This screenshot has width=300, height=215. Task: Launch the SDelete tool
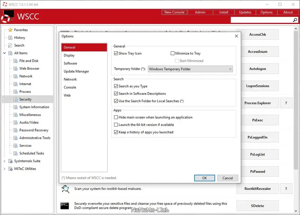click(x=258, y=206)
